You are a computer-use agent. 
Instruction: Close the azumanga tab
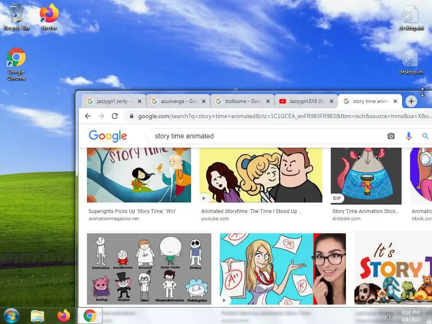pos(204,101)
